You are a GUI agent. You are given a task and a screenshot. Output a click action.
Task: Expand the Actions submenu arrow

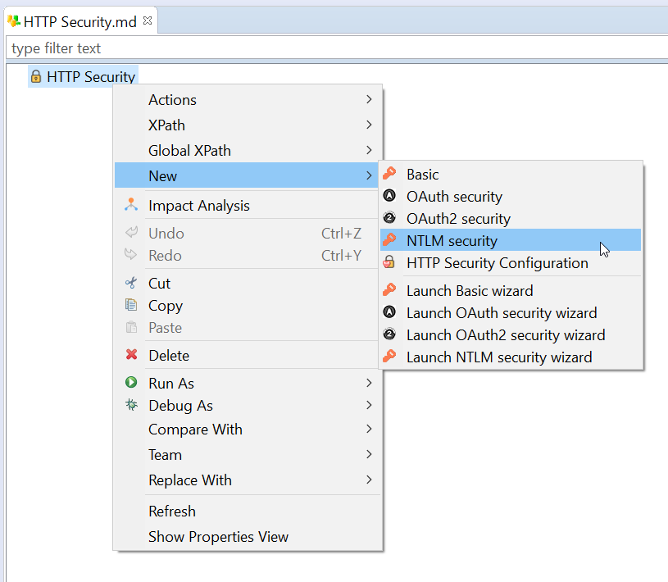369,99
